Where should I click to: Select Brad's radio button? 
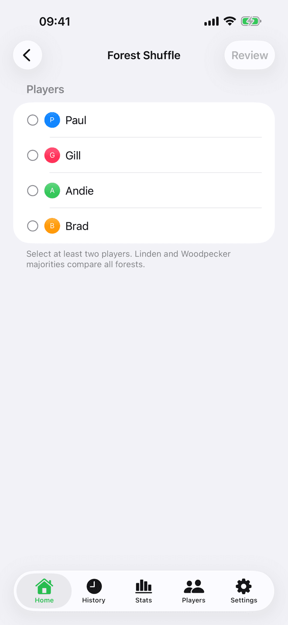[33, 226]
